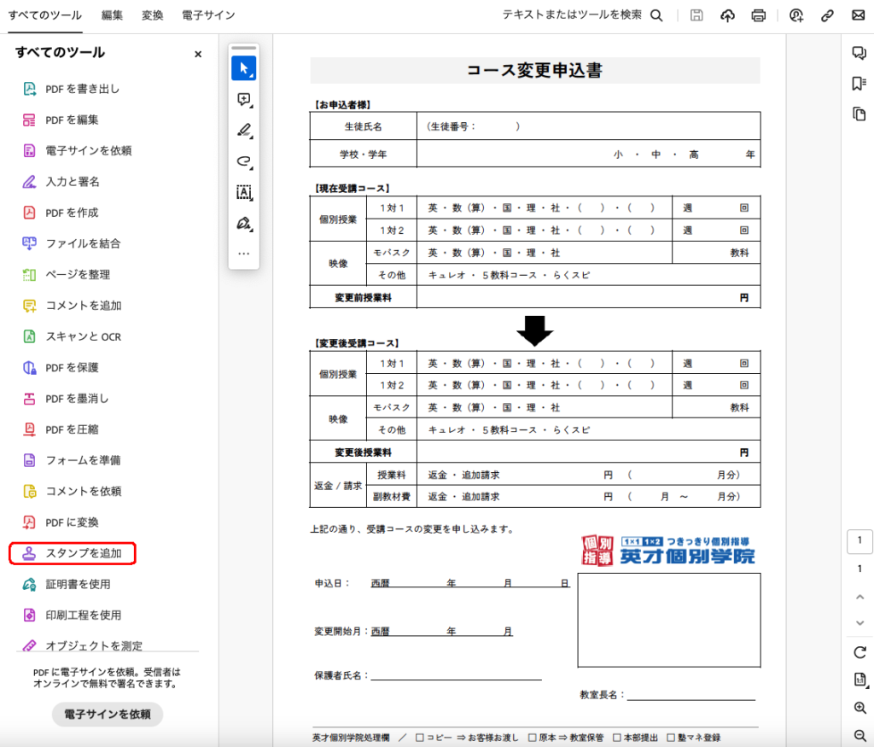Open the more tools ellipsis in floating toolbar
Screen dimensions: 874x747
tap(243, 254)
